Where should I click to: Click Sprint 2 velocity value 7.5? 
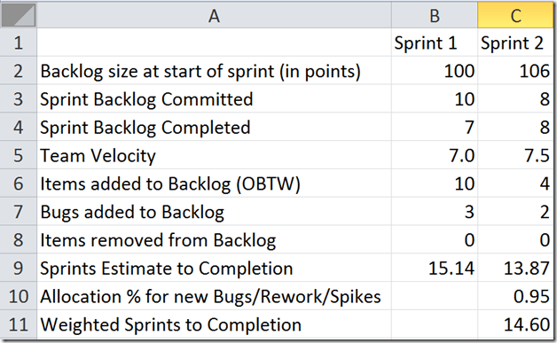(x=515, y=155)
